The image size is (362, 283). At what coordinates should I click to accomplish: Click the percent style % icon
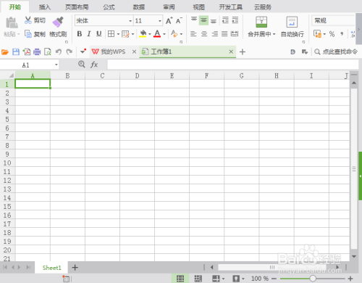click(332, 34)
